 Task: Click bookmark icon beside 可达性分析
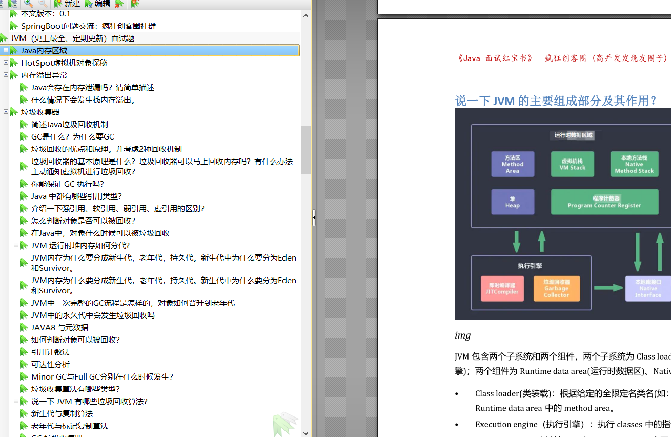point(24,364)
